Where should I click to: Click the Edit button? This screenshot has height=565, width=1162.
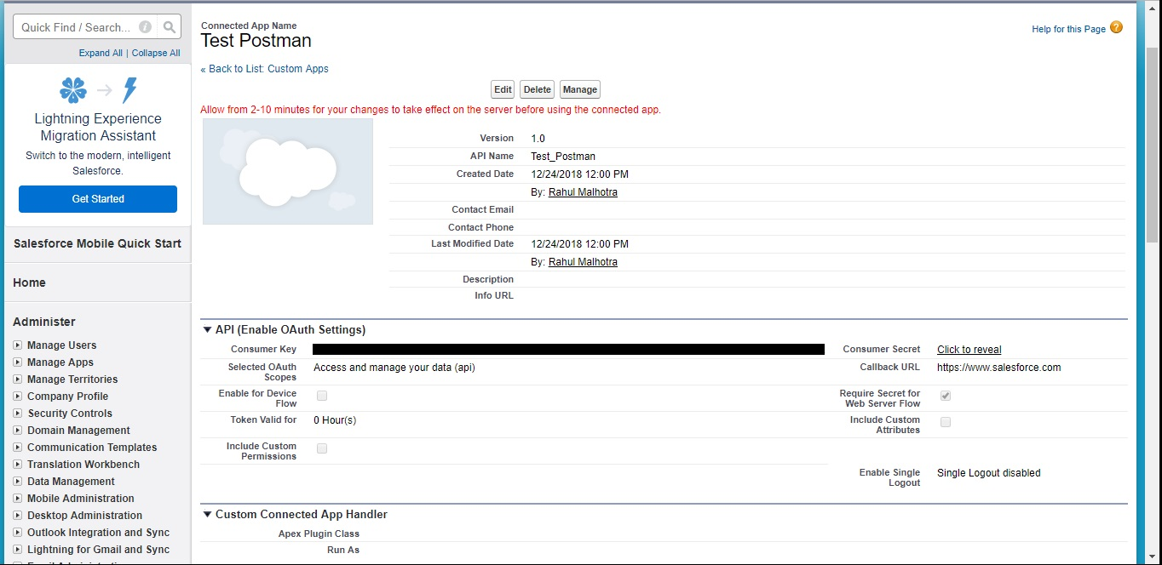[503, 89]
